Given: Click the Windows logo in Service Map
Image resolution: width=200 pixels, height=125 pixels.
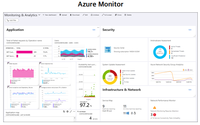Looking at the screenshot, I should [x=127, y=113].
